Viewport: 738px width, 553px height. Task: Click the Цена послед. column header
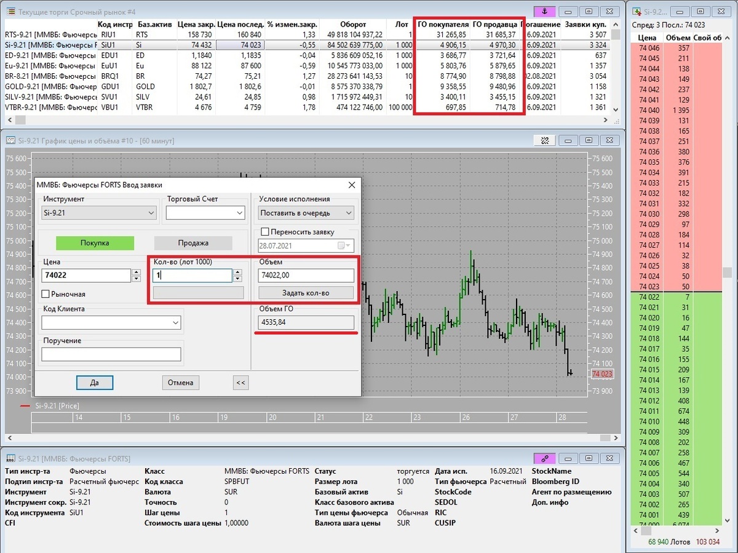pyautogui.click(x=240, y=24)
